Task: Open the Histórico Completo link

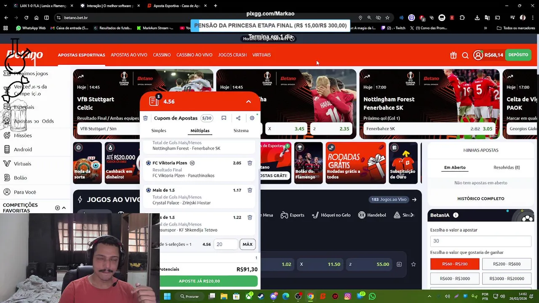Action: pos(480,199)
